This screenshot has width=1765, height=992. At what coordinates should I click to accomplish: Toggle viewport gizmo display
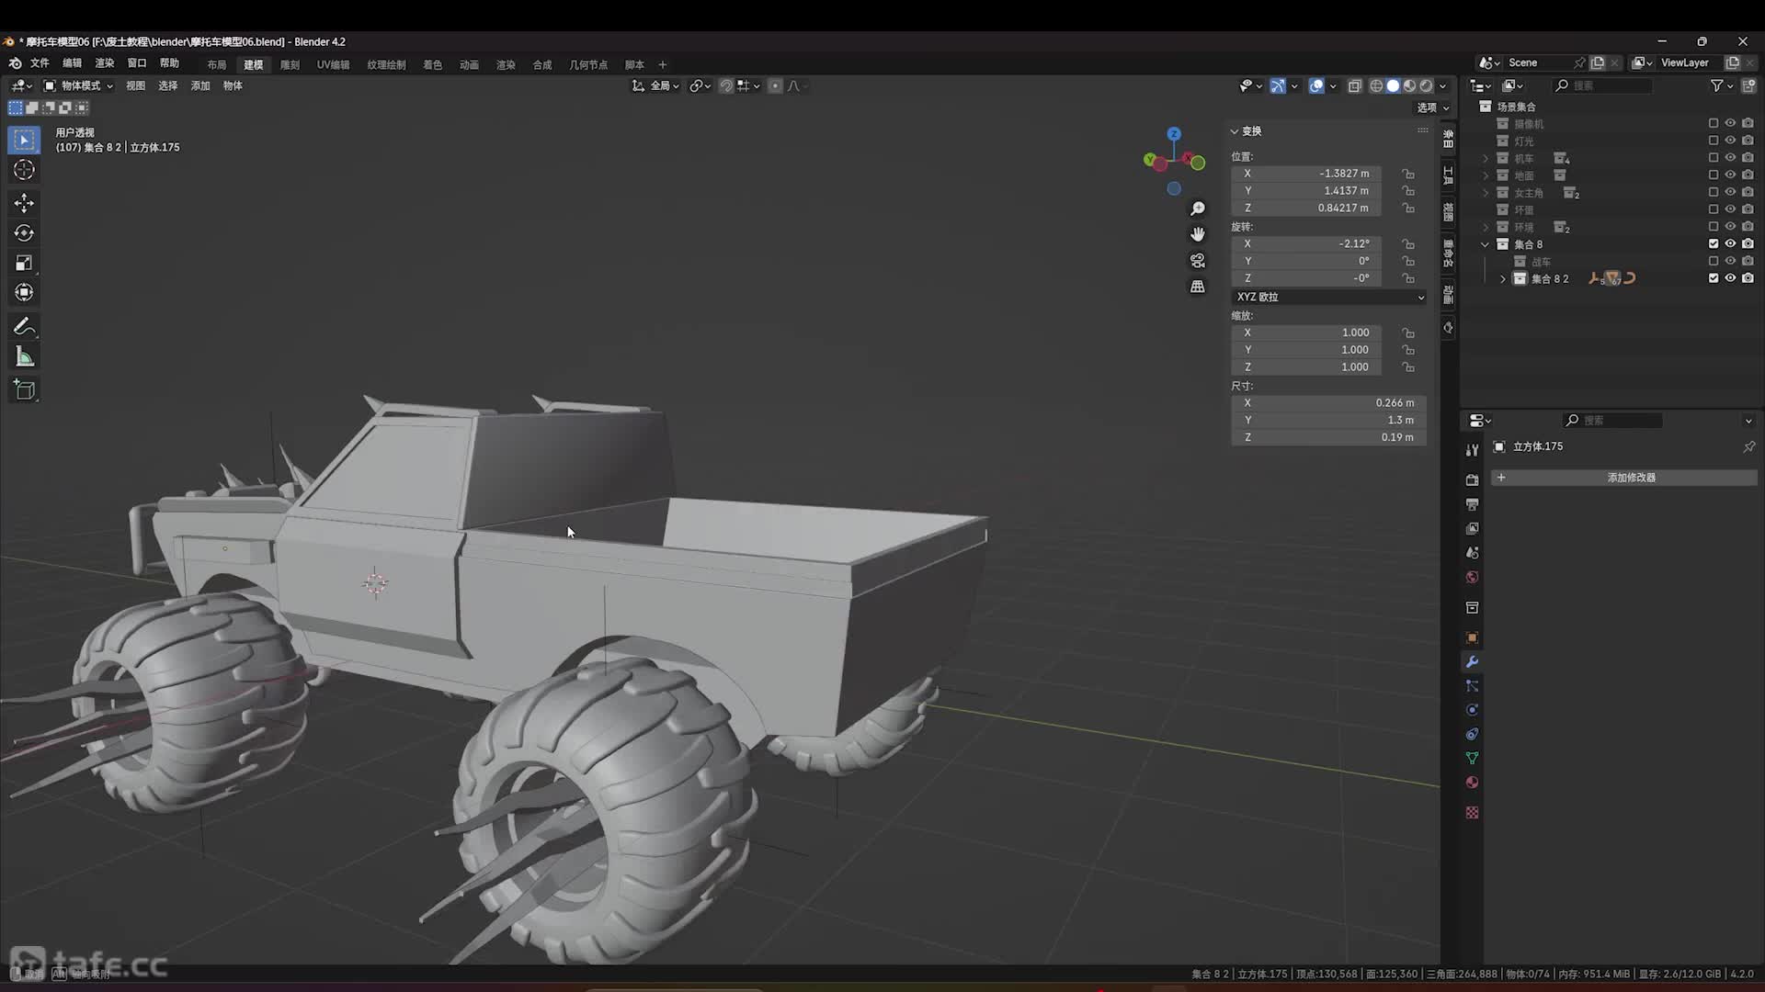(1278, 85)
